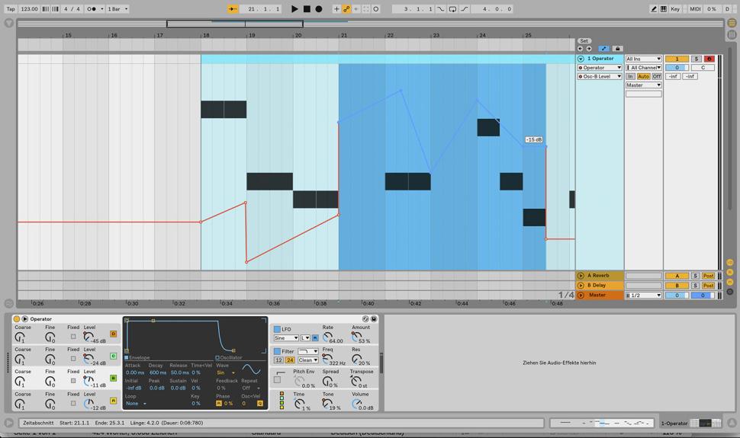
Task: Toggle the Operator device activator
Action: point(17,319)
